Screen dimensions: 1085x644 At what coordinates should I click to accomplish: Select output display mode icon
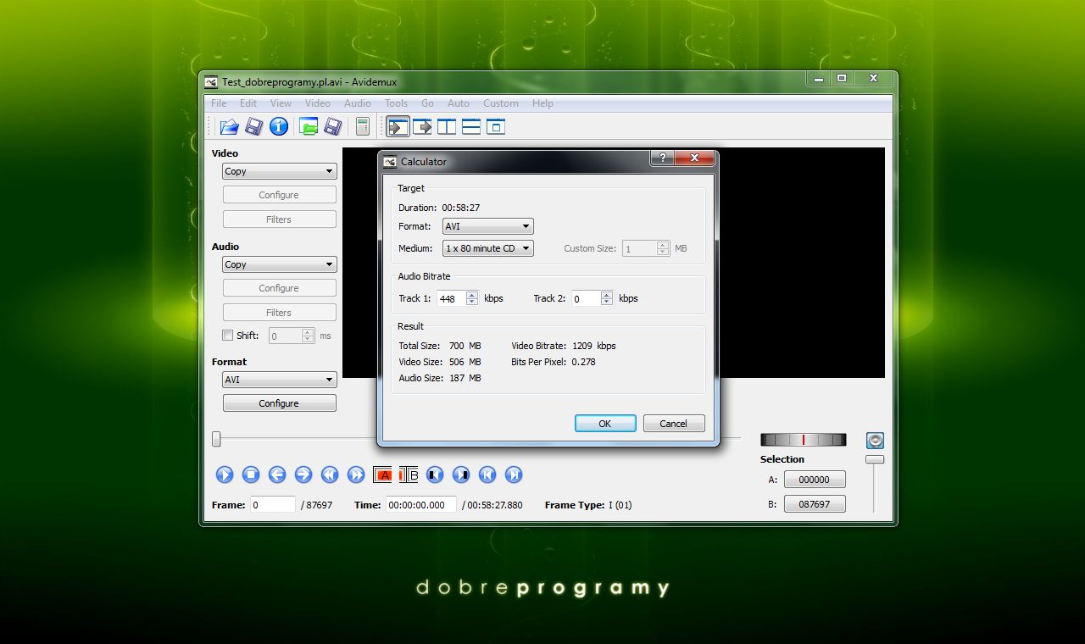point(422,127)
